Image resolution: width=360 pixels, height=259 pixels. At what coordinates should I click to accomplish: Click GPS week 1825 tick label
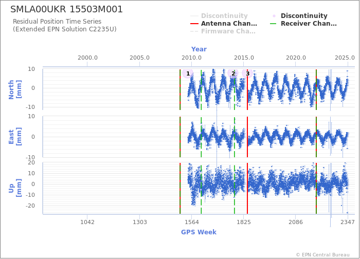(244, 222)
